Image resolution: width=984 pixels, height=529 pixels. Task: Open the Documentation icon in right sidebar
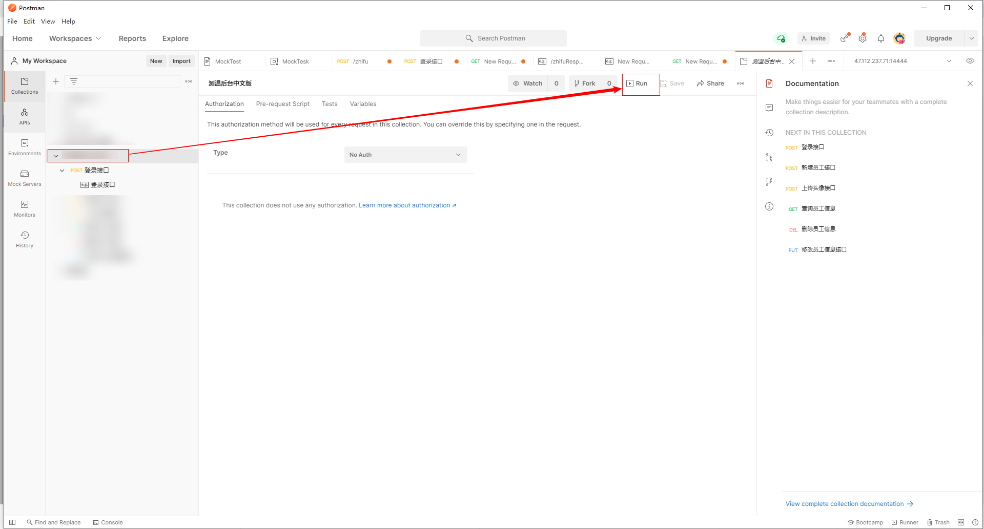(769, 83)
